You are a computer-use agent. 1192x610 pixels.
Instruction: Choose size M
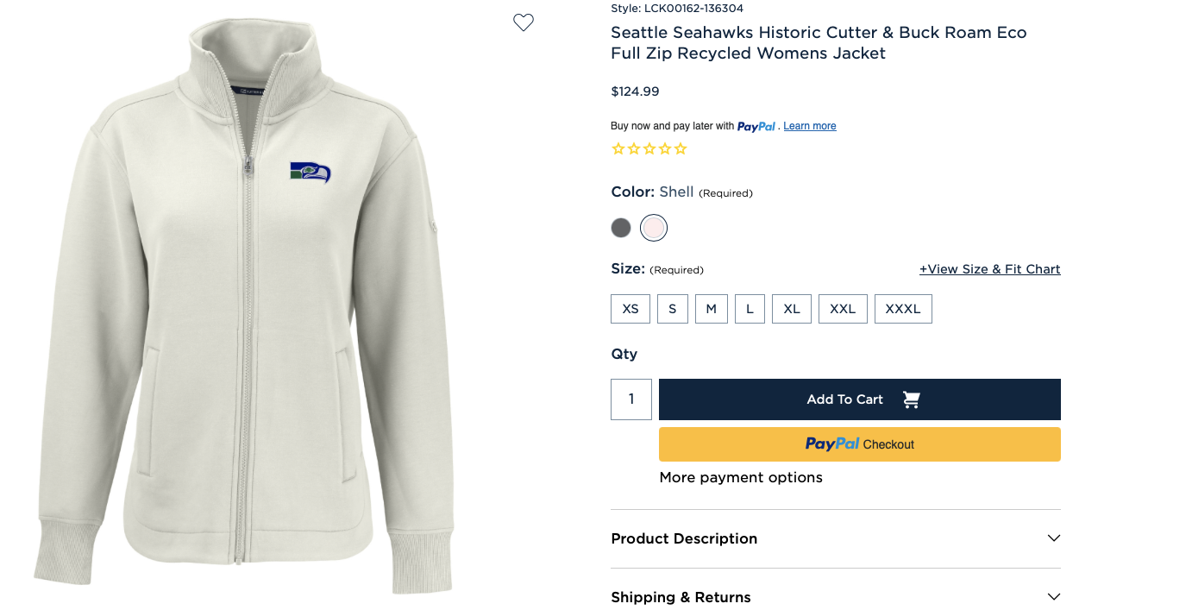[x=712, y=309]
